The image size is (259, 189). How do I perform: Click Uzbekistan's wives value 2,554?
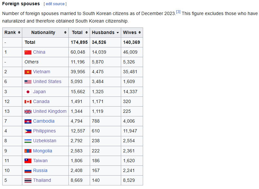click(129, 141)
